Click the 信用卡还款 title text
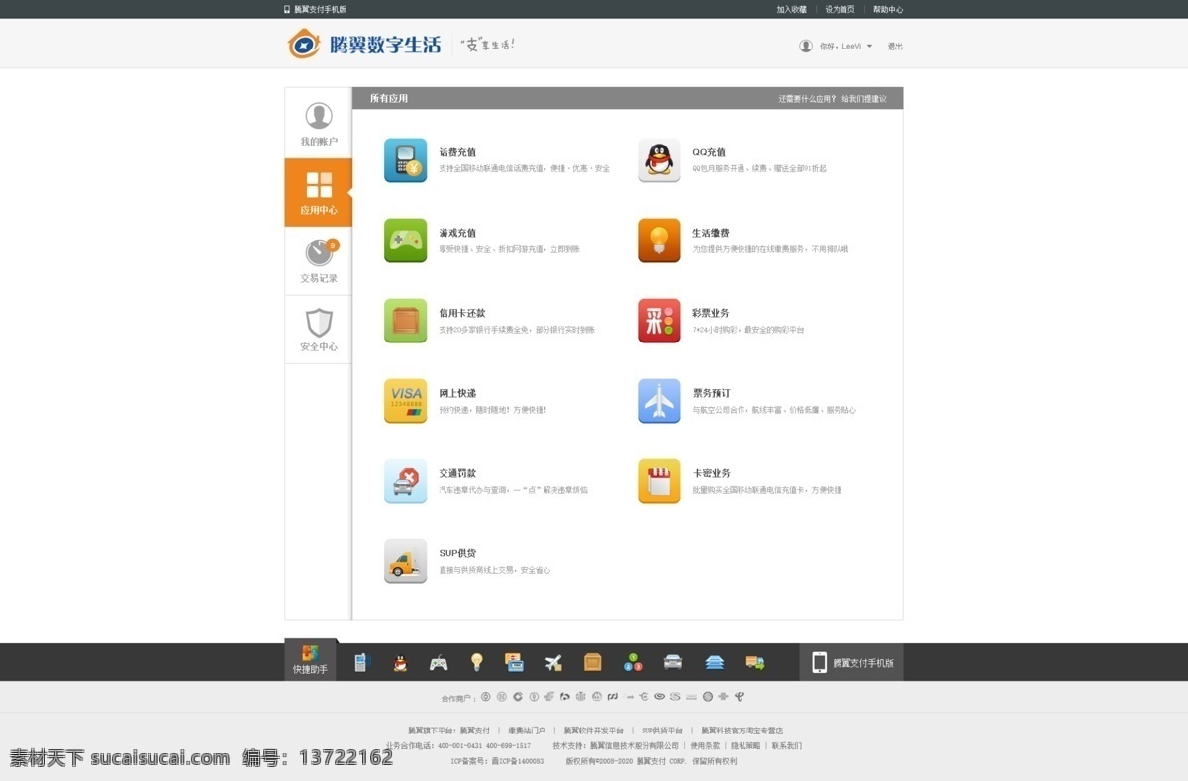 (462, 313)
